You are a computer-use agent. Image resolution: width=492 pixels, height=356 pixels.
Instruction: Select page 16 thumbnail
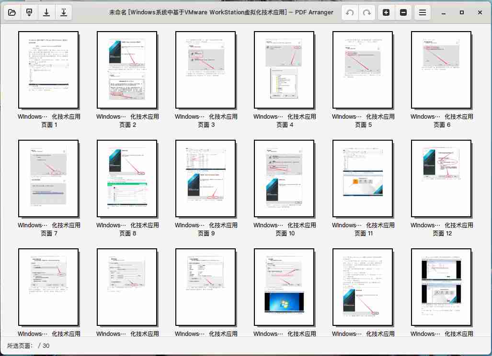(x=284, y=286)
